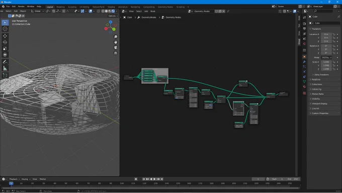Screen dimensions: 342x193
Task: Open the Material properties tab icon
Action: coord(304,87)
